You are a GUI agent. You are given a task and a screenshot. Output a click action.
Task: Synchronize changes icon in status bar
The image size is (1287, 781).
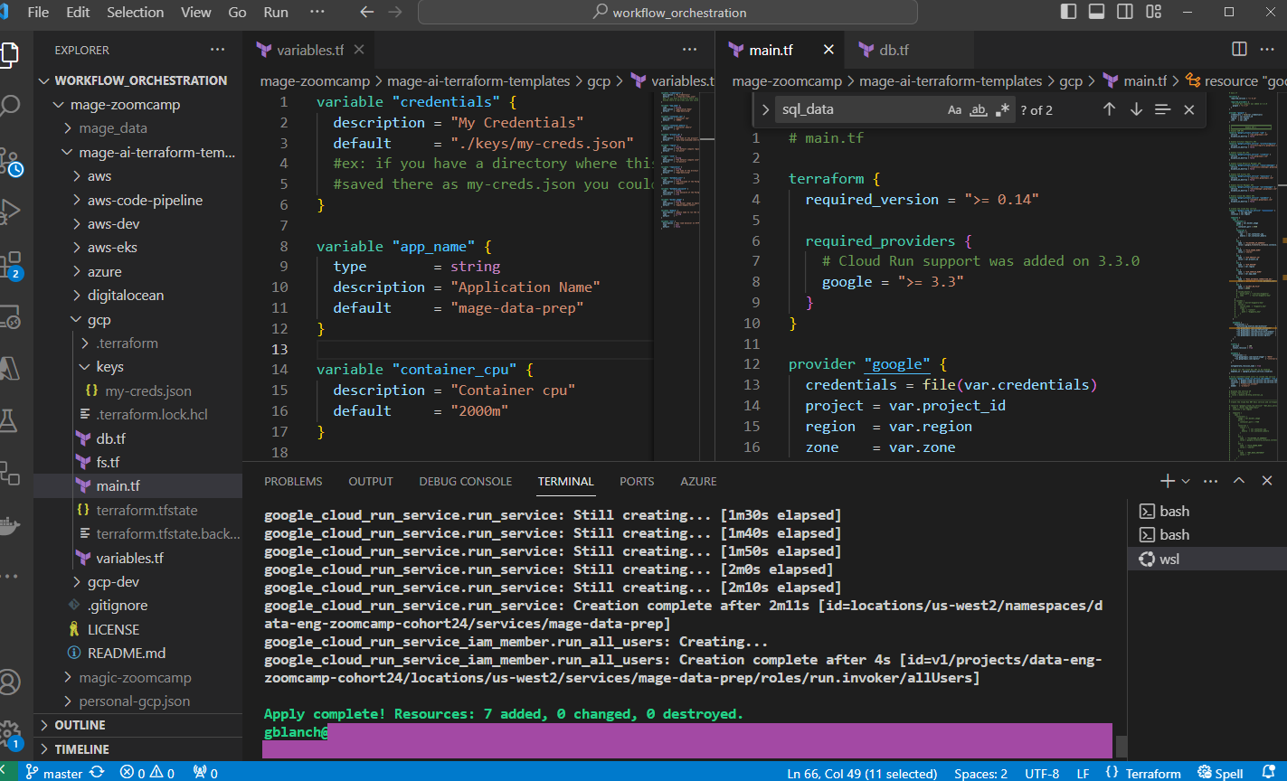tap(97, 773)
